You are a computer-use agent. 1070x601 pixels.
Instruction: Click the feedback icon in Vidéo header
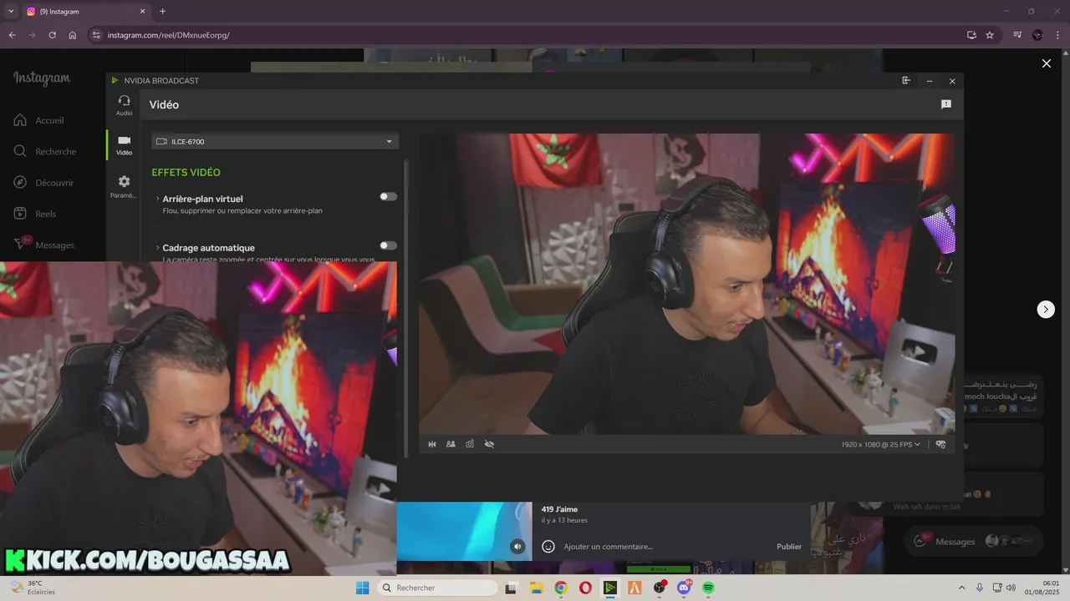click(x=946, y=104)
